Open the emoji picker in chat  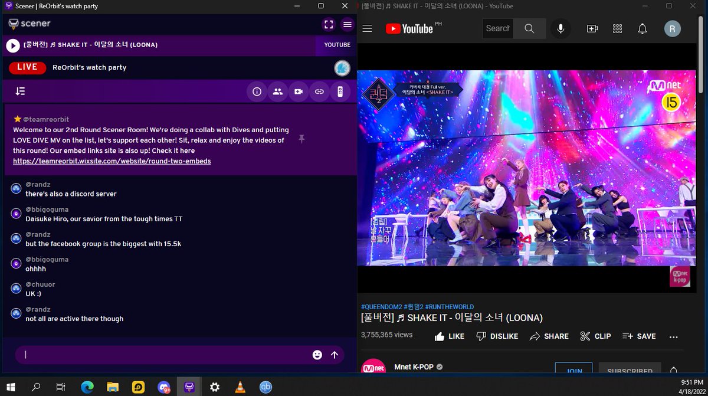317,355
